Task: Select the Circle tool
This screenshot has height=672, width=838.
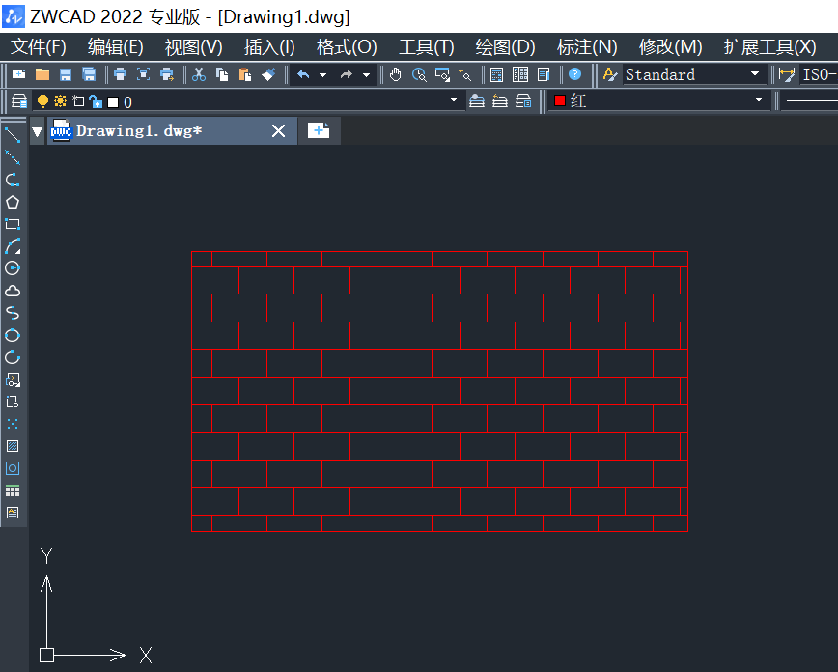Action: (x=13, y=268)
